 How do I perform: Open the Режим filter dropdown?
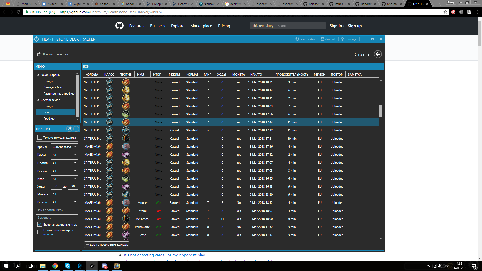click(x=65, y=171)
